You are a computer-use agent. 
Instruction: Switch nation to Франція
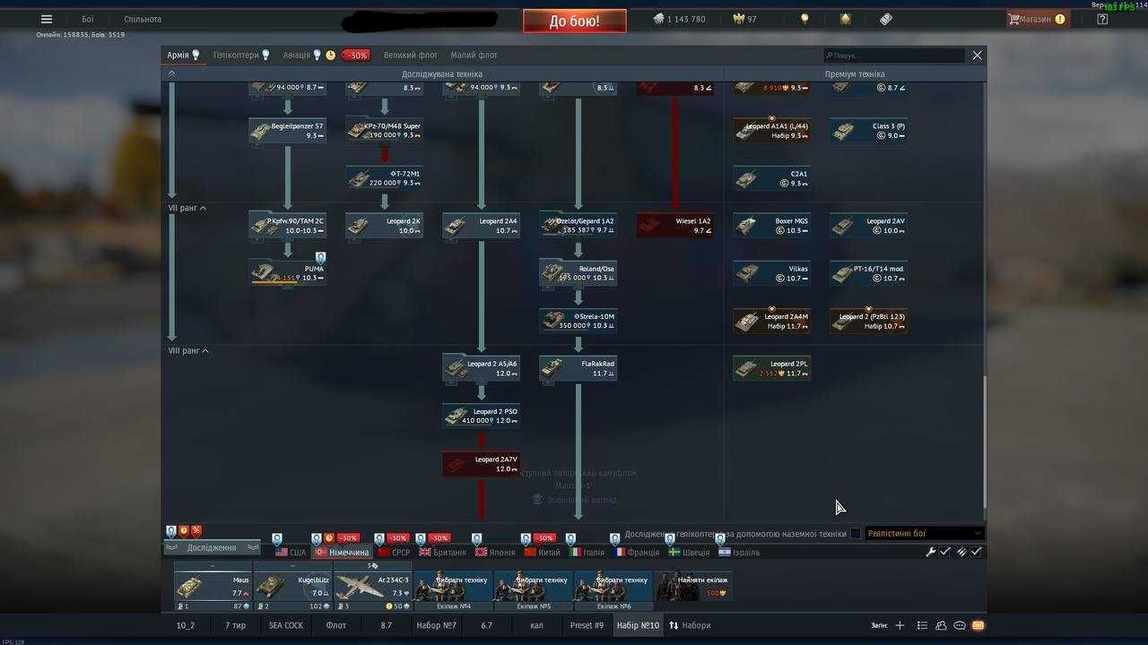point(637,553)
